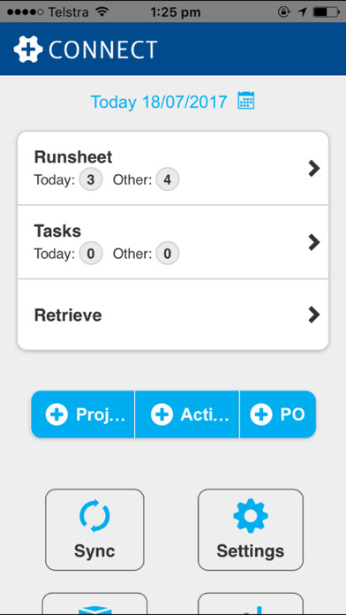Expand Runsheet with its chevron arrow

tap(314, 168)
